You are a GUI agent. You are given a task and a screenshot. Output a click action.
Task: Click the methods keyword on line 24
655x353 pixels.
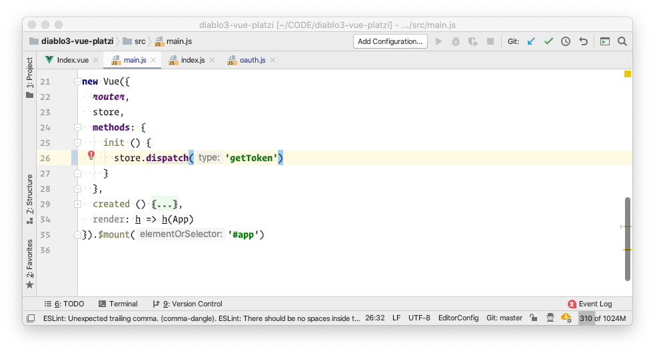[x=111, y=127]
